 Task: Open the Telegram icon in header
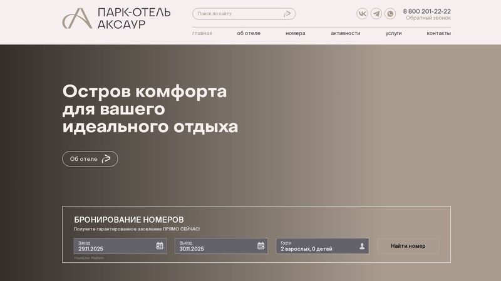point(376,14)
